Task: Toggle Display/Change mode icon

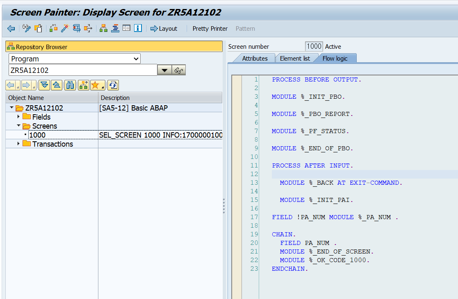Action: [26, 28]
